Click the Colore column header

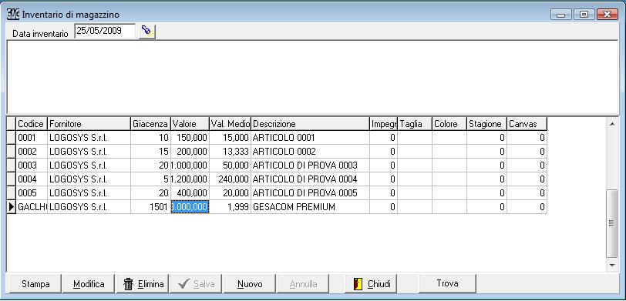pos(449,124)
